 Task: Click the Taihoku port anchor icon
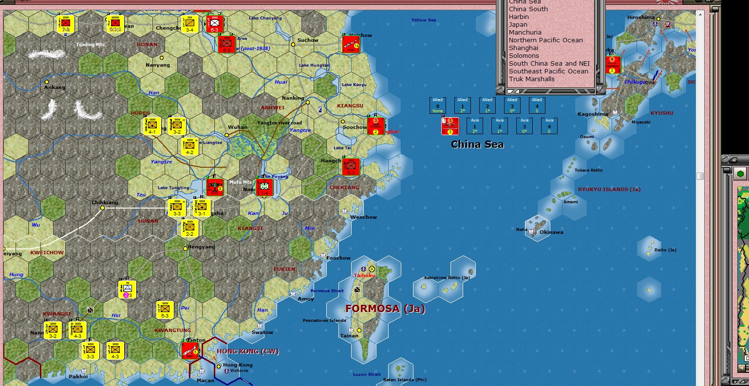coord(363,269)
